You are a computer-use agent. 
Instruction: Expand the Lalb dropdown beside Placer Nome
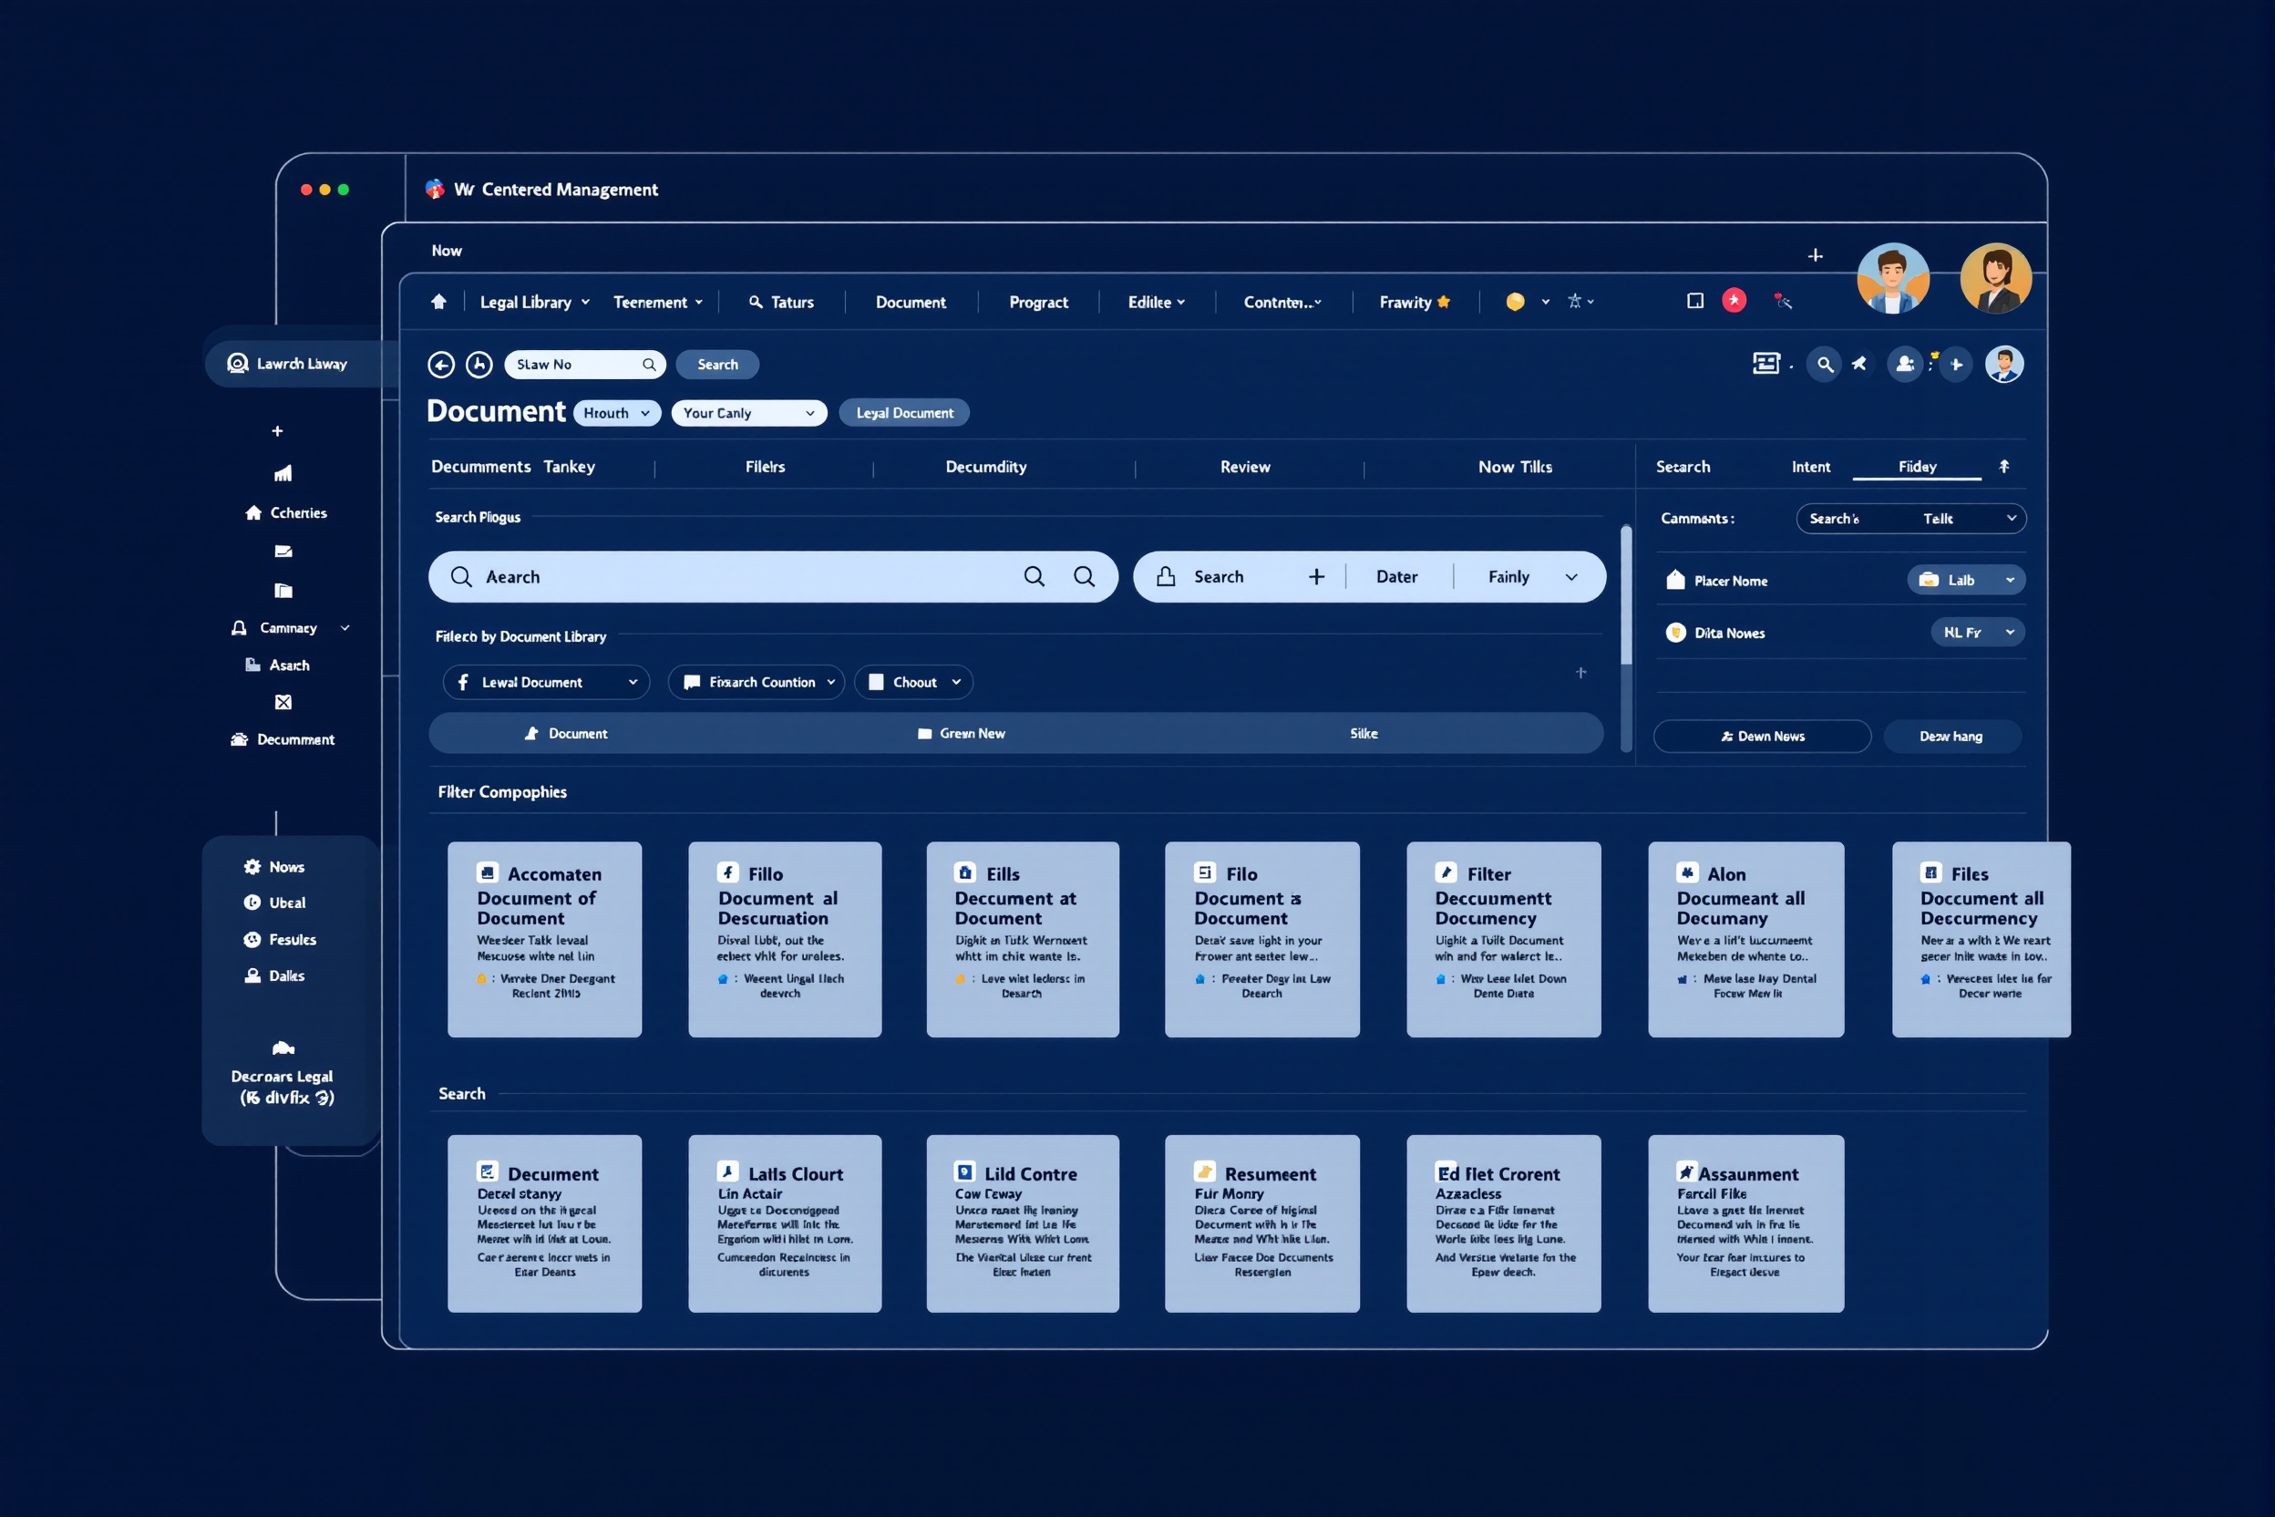coord(1965,581)
